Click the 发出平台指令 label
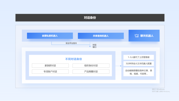 tap(71, 43)
